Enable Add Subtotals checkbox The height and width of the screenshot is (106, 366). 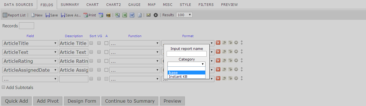pyautogui.click(x=3, y=87)
